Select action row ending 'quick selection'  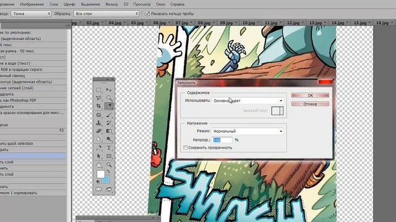tap(33, 144)
